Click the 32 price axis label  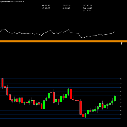121,107
